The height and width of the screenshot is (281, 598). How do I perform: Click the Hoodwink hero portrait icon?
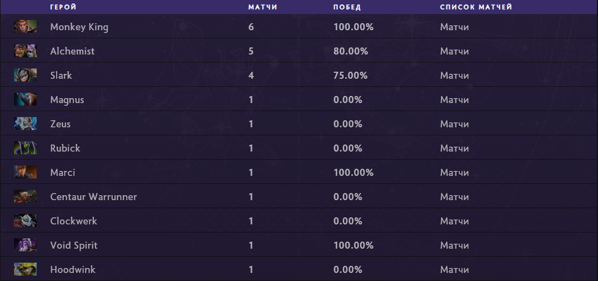25,270
